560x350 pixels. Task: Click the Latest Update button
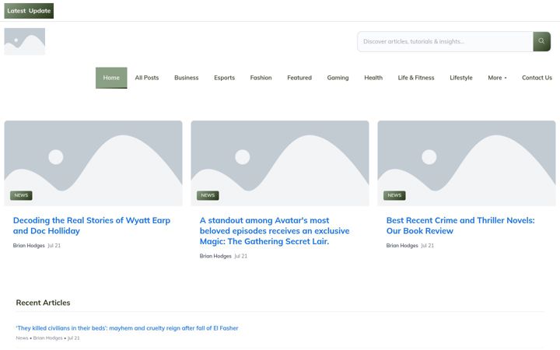29,11
